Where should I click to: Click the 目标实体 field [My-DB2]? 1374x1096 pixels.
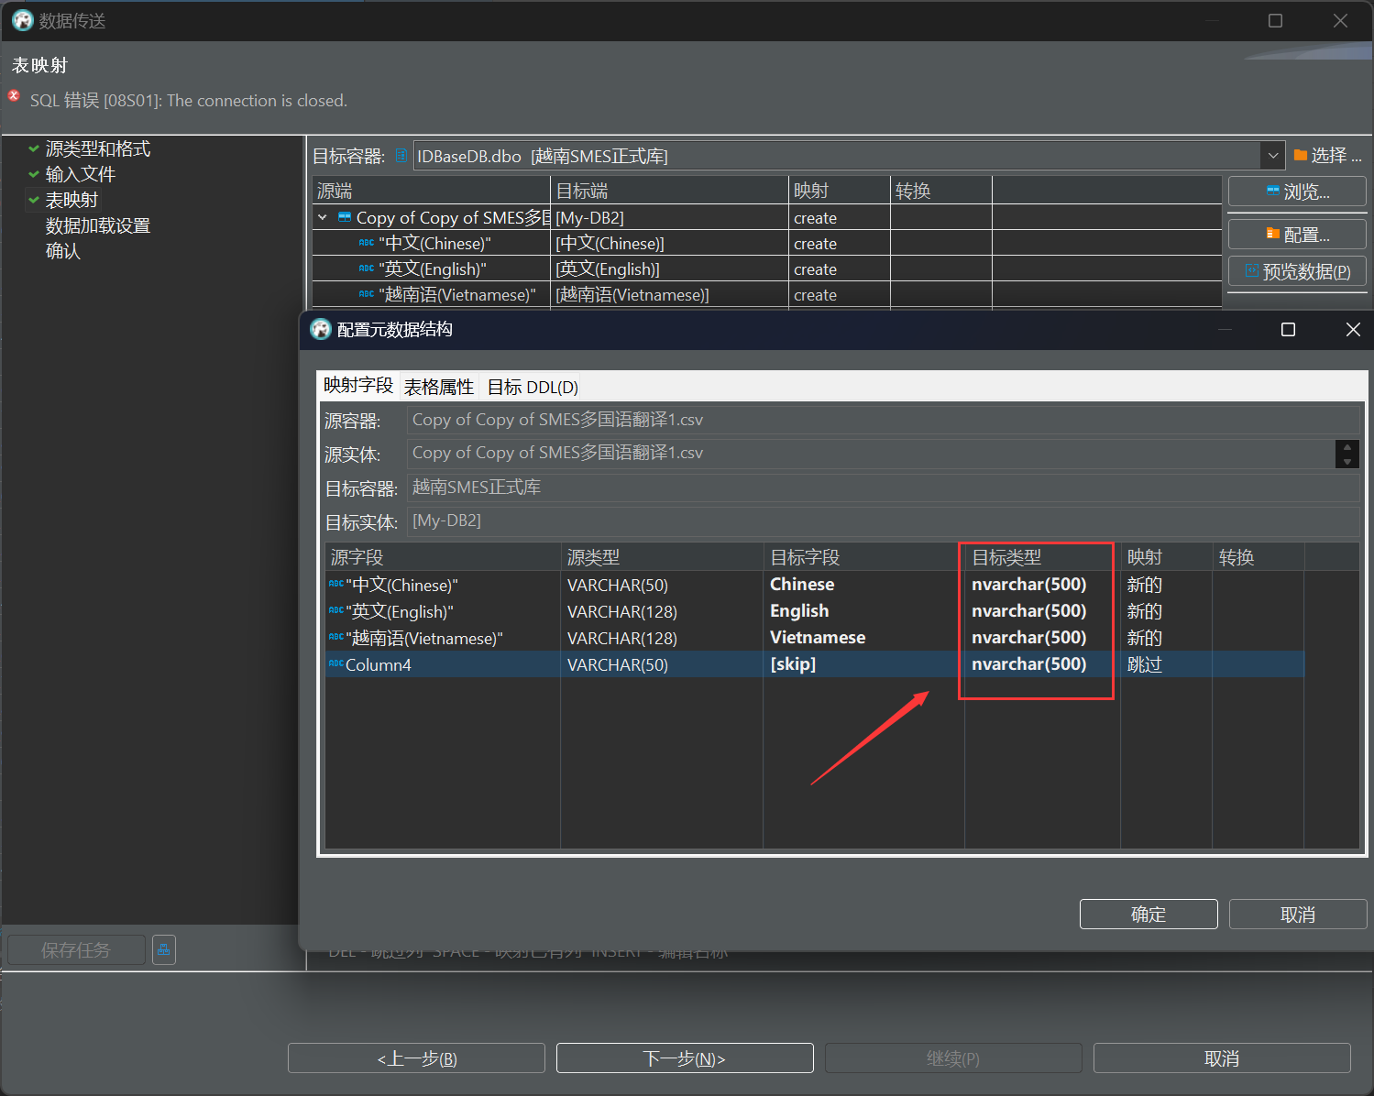tap(883, 521)
